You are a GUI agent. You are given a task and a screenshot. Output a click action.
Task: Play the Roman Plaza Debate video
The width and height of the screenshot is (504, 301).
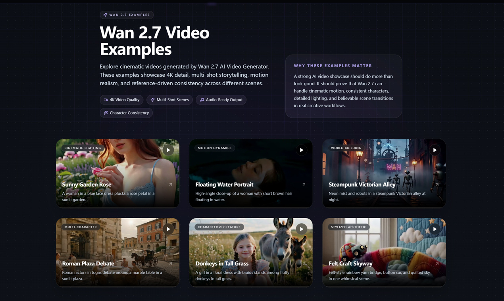pyautogui.click(x=168, y=229)
